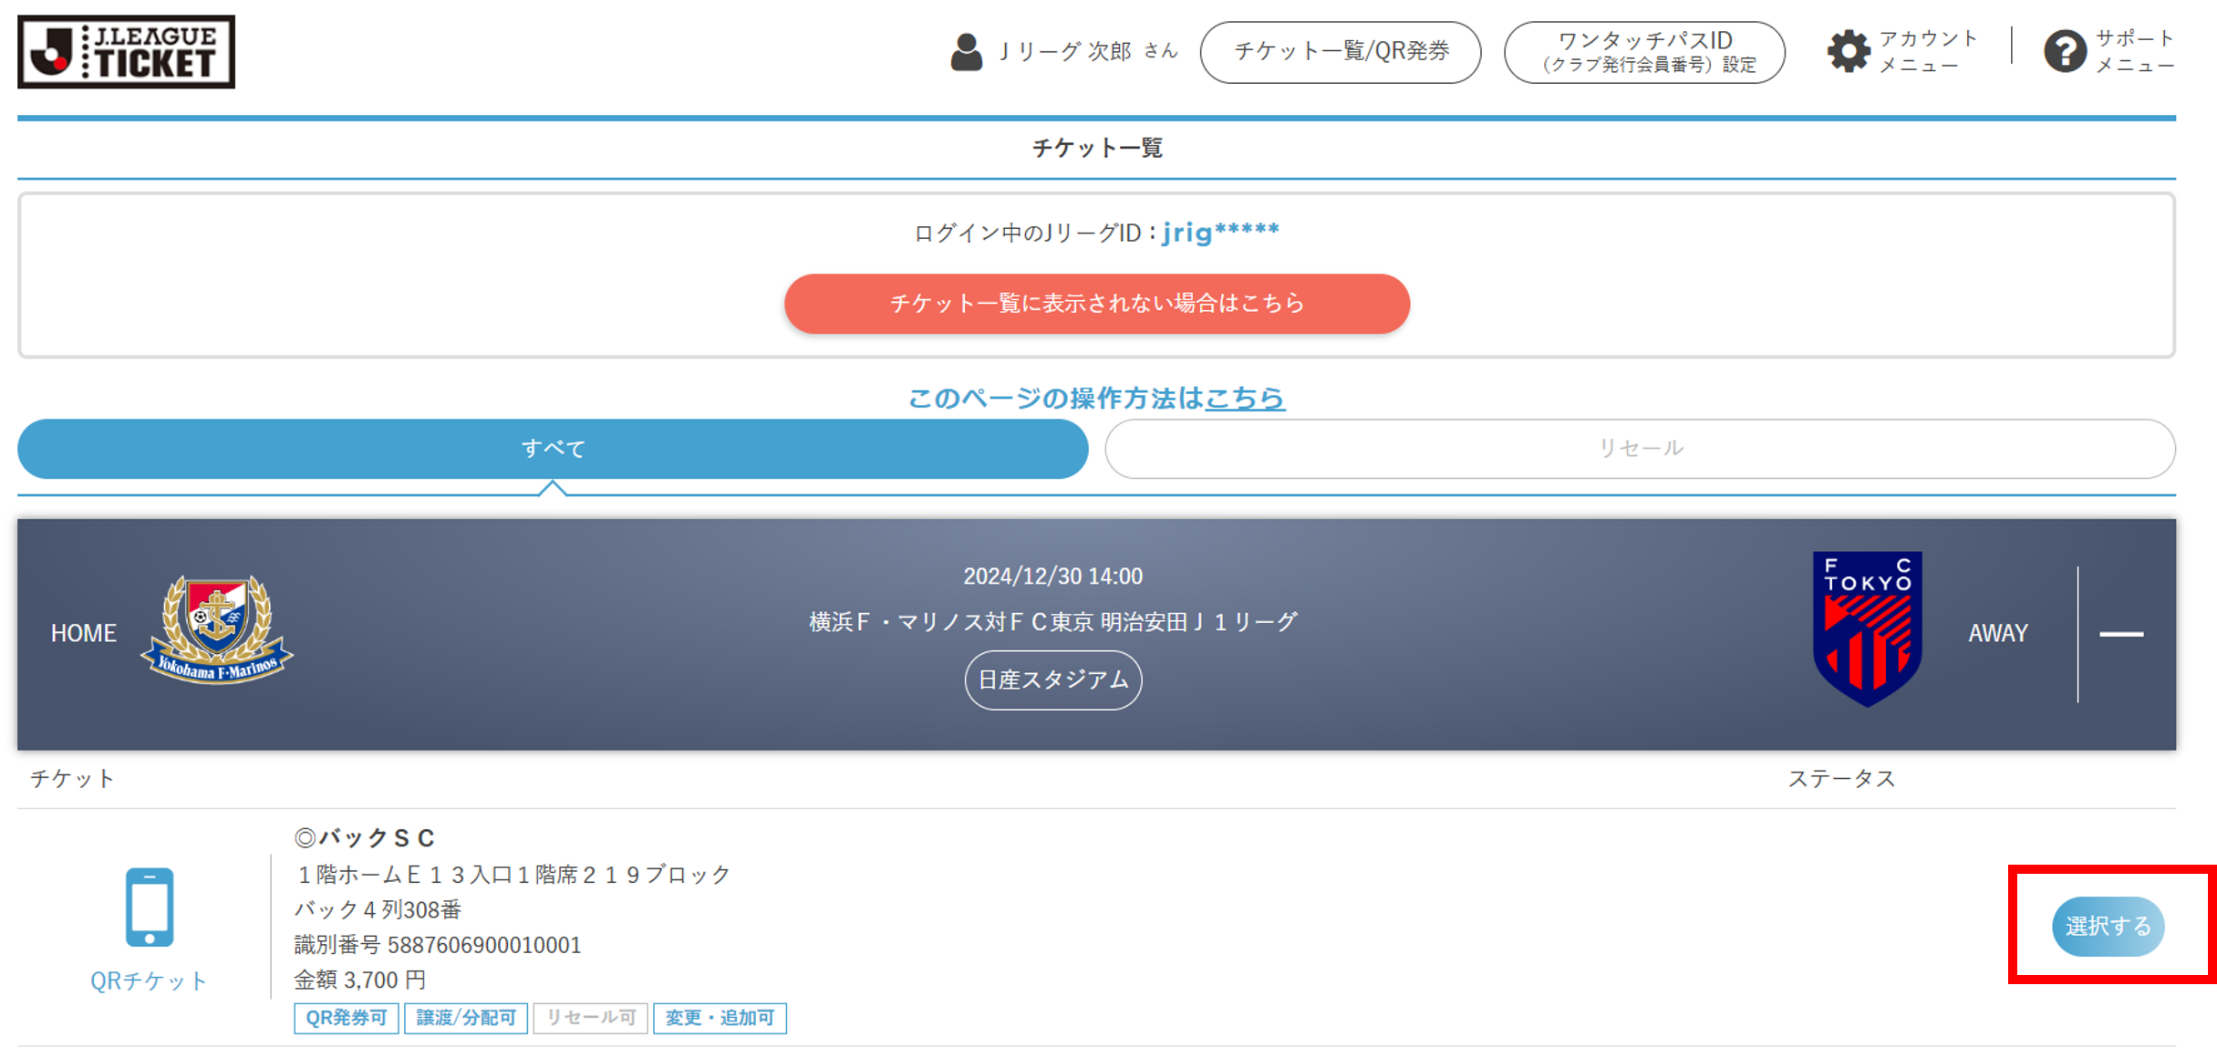Click the QR発券可 tag
The height and width of the screenshot is (1048, 2217).
(x=346, y=1018)
